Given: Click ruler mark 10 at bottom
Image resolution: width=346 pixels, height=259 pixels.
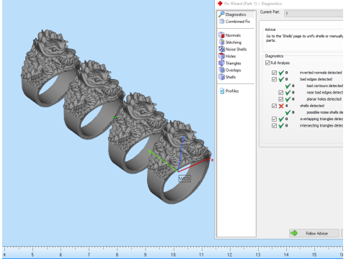Looking at the screenshot, I should [x=173, y=255].
